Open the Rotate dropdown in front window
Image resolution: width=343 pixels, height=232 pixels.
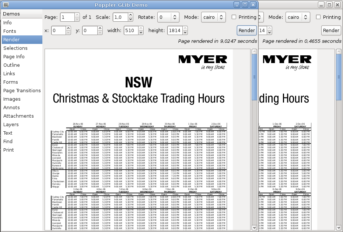coord(168,17)
